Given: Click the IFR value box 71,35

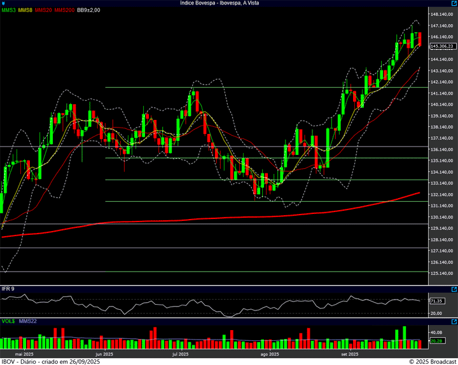Looking at the screenshot, I should [x=436, y=301].
